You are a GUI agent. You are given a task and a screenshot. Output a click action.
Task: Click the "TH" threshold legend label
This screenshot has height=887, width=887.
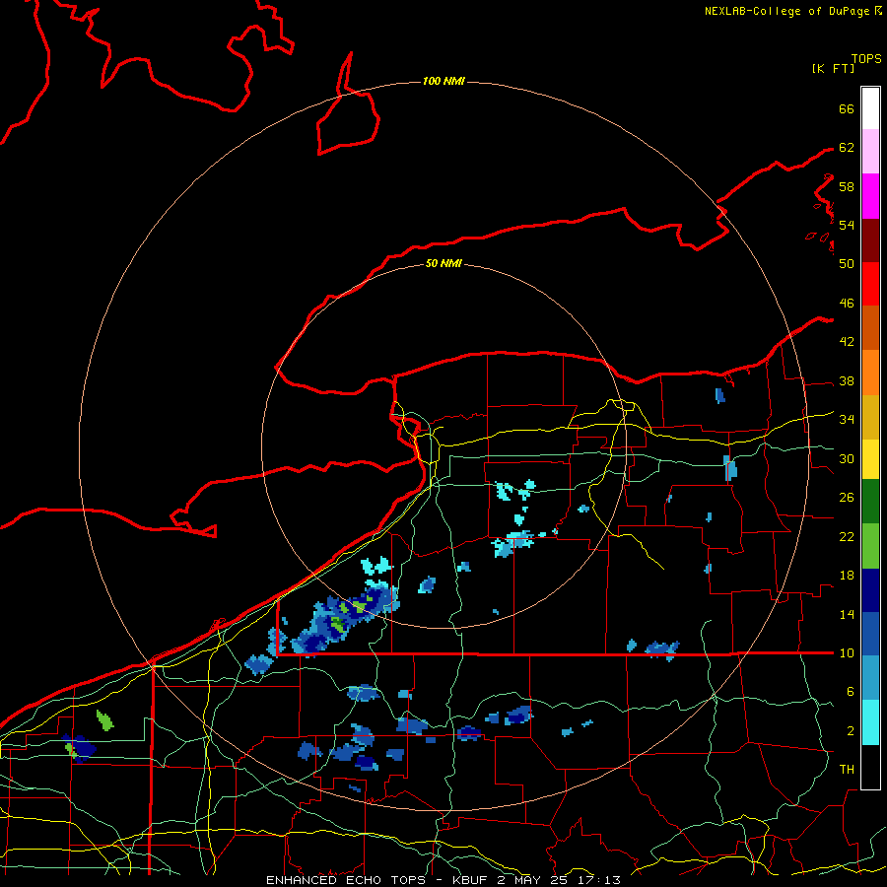[x=847, y=770]
